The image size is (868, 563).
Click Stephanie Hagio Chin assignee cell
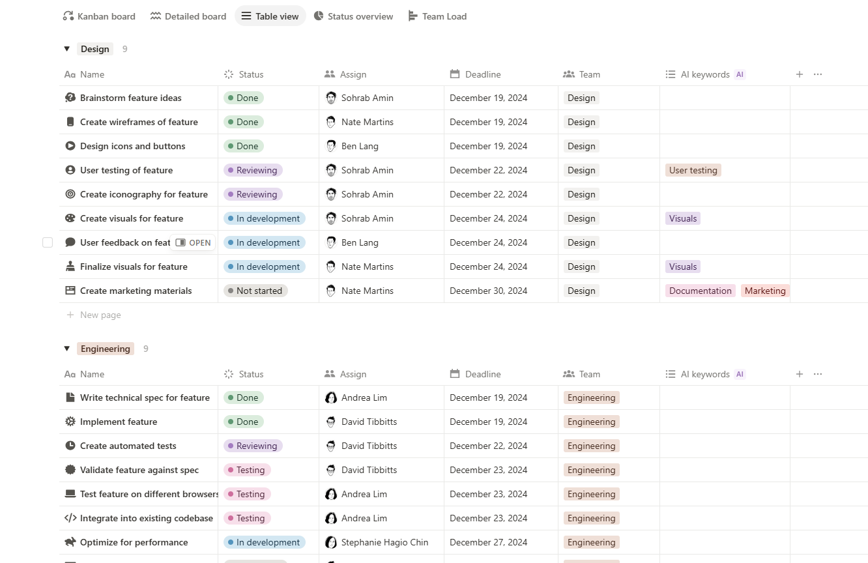coord(381,542)
